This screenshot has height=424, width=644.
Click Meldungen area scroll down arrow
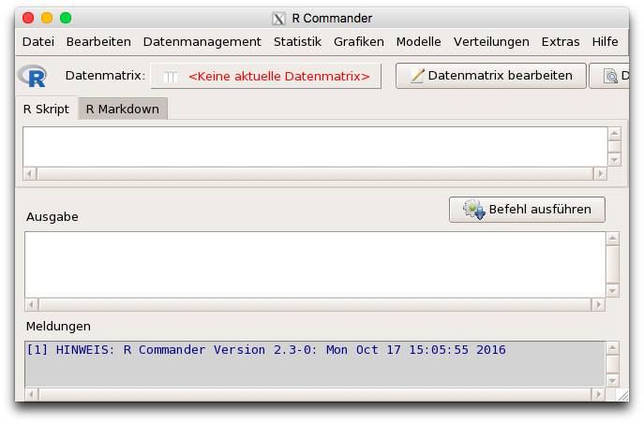(612, 381)
